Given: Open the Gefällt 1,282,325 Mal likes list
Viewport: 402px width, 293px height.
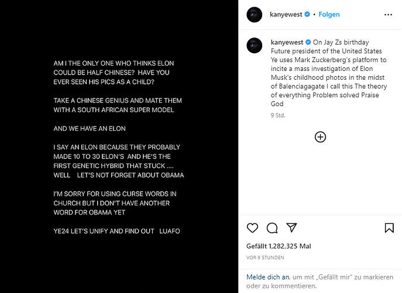Looking at the screenshot, I should click(x=279, y=246).
